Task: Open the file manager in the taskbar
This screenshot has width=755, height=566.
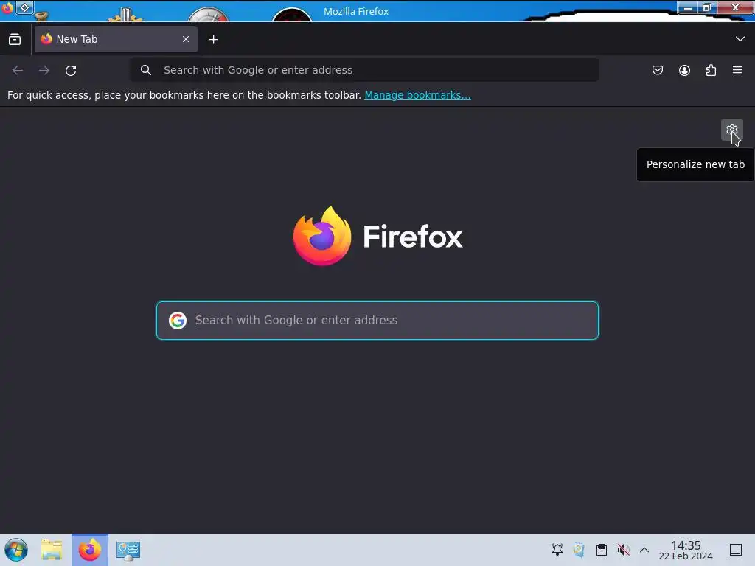Action: click(52, 550)
